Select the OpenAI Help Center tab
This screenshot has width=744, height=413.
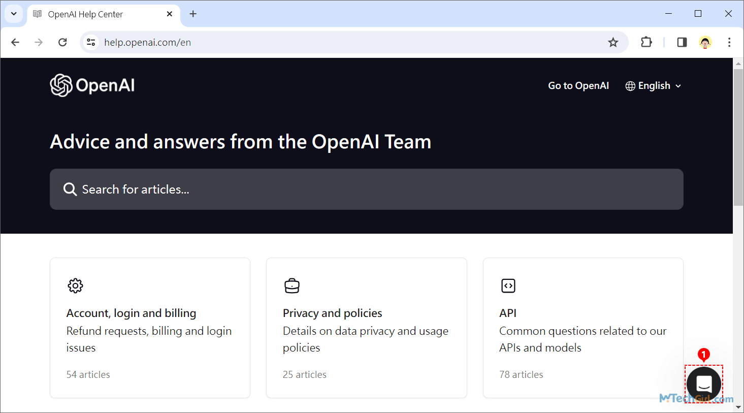tap(104, 14)
